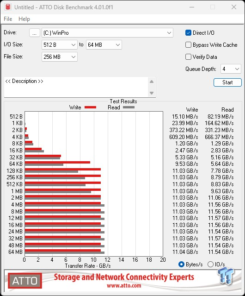Open the File menu
The image size is (245, 296).
pyautogui.click(x=8, y=19)
